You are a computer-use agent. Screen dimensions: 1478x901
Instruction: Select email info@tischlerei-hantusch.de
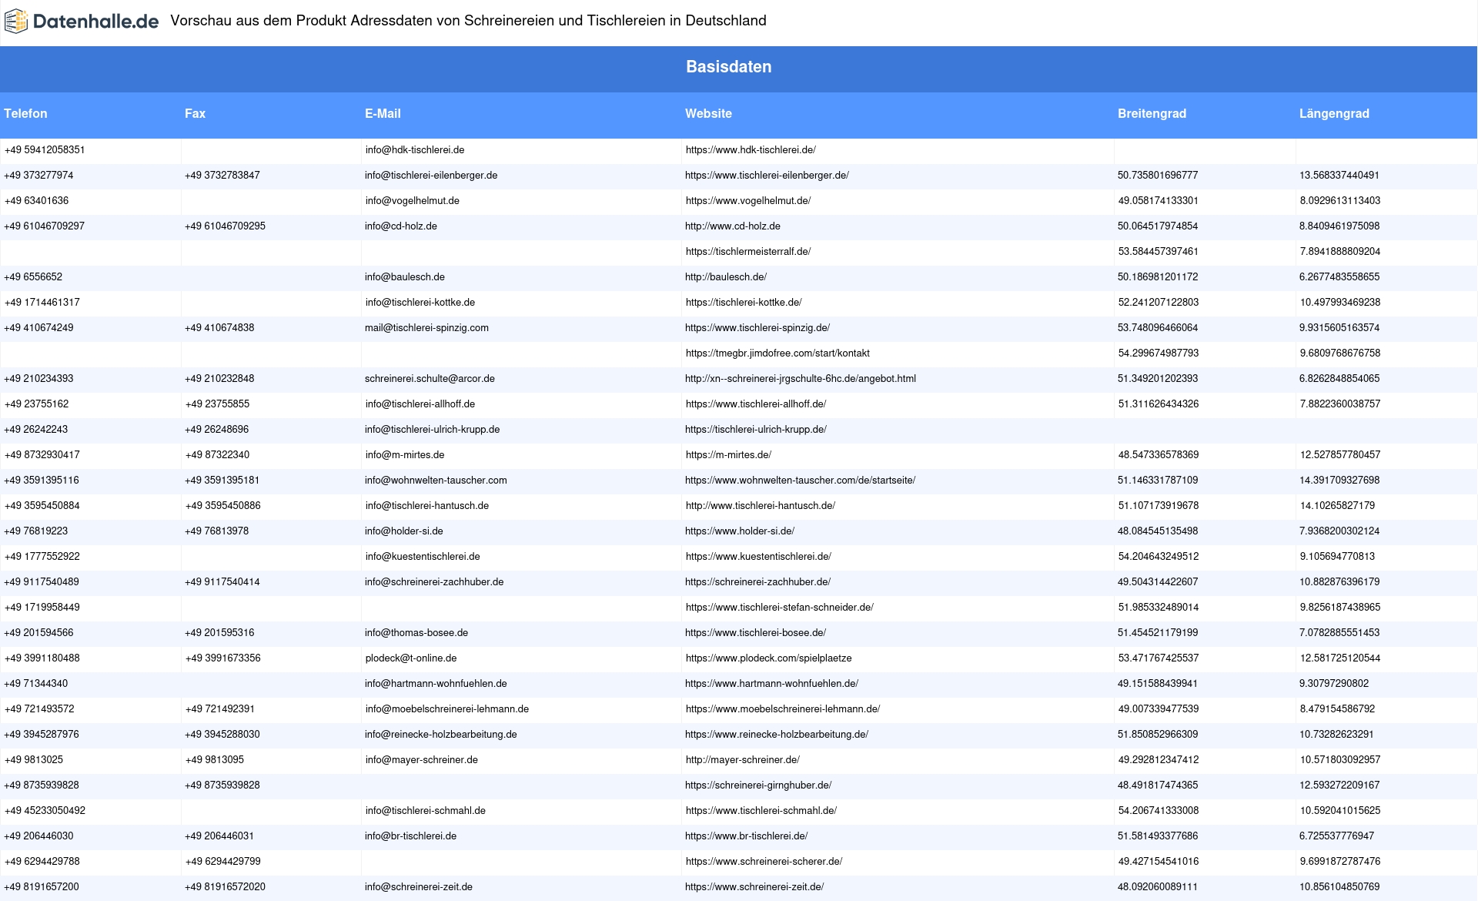(x=427, y=506)
